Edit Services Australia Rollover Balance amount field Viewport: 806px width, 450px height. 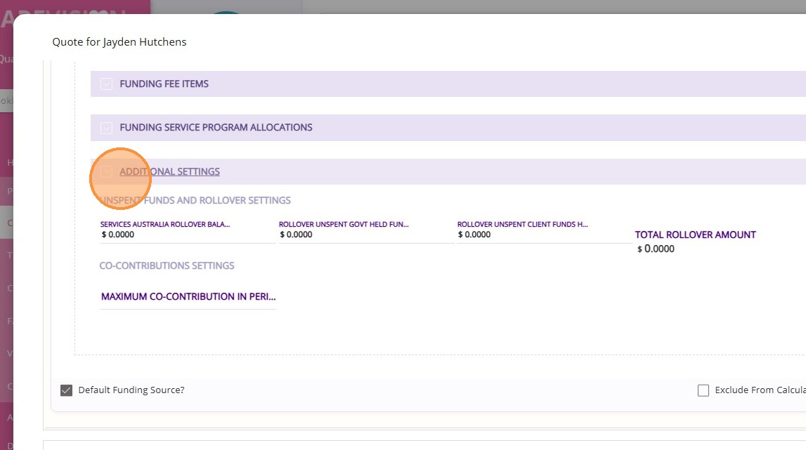click(x=188, y=234)
